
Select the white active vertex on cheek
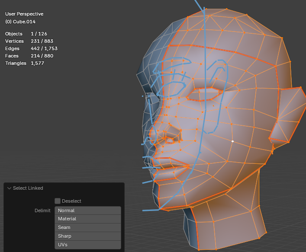232,141
